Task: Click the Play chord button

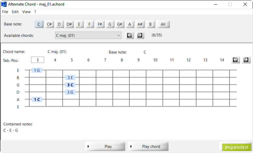Action: pos(148,146)
